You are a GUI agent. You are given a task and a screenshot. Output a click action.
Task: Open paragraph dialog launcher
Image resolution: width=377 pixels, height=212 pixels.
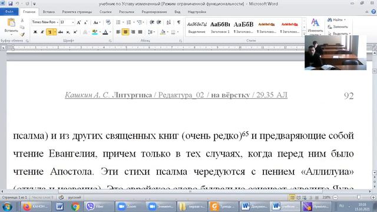tap(180, 41)
